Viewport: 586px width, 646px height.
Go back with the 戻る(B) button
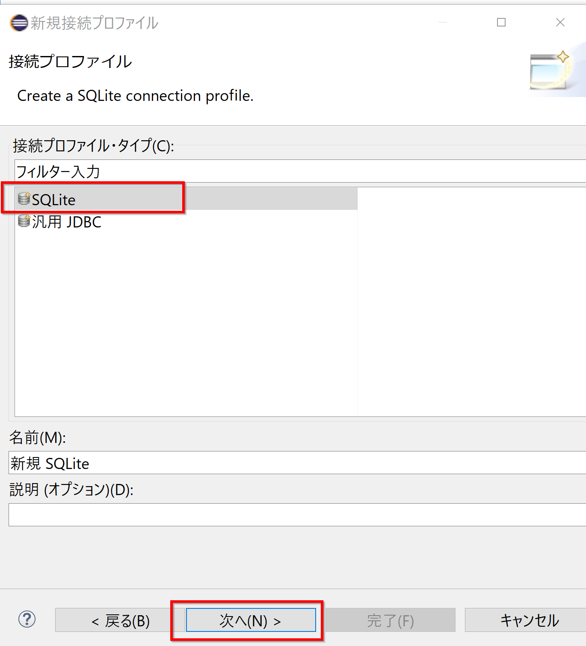120,620
